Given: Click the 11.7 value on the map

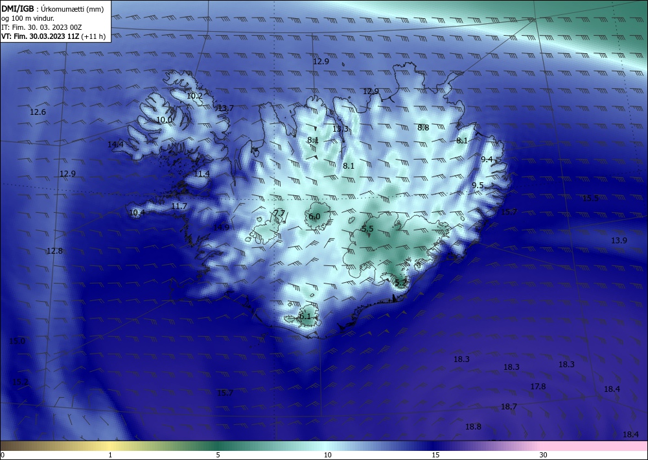Looking at the screenshot, I should (179, 206).
